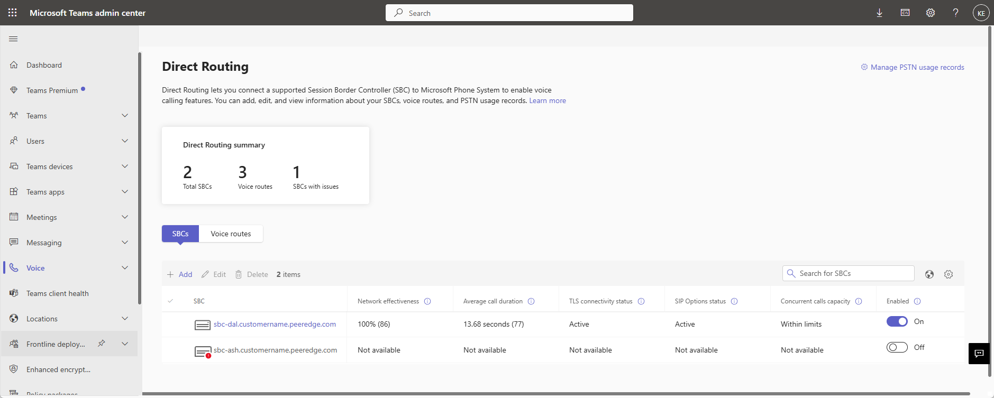
Task: Open sbc-dal.customername.peeredge.com link
Action: point(275,324)
